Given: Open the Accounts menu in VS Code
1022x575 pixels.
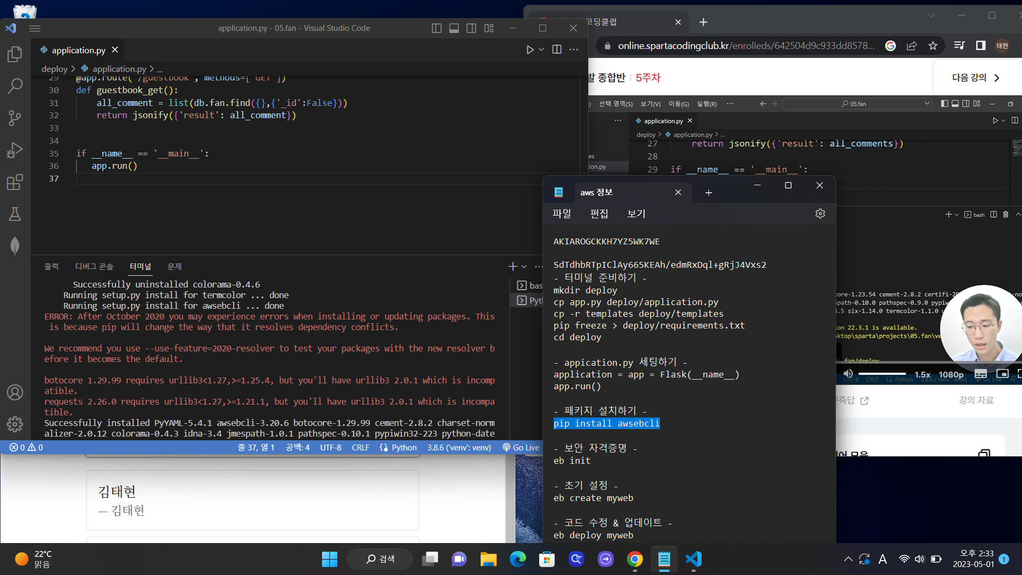Looking at the screenshot, I should click(15, 392).
